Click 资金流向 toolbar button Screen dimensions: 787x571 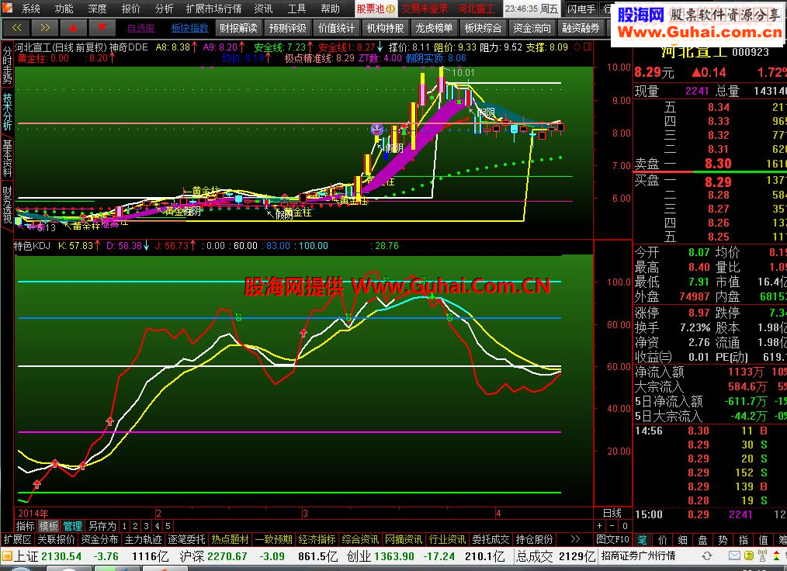point(532,28)
